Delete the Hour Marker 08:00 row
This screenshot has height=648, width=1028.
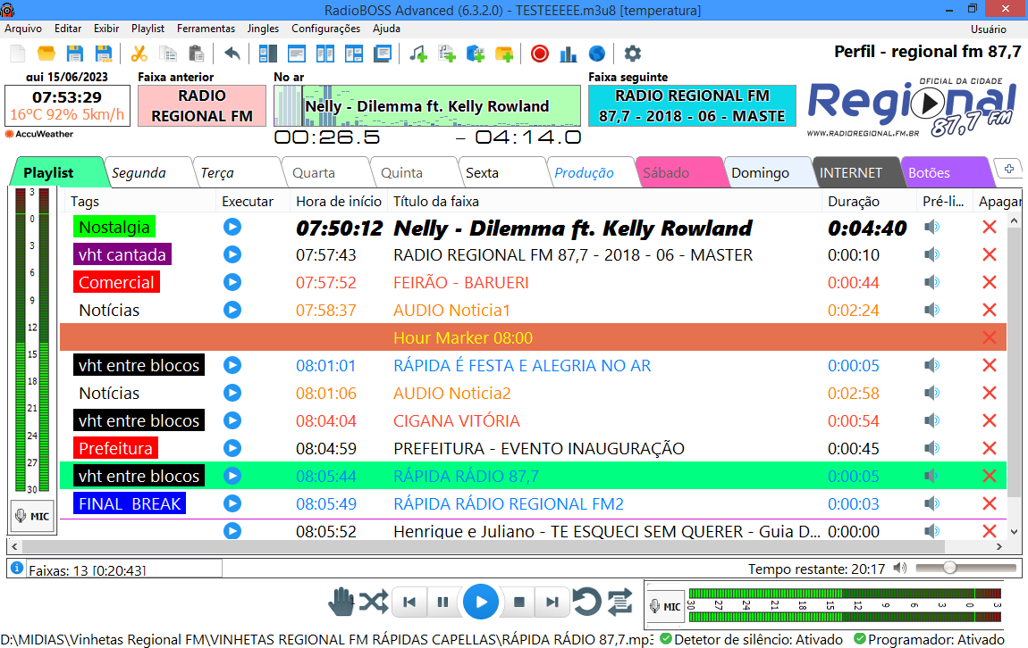[x=990, y=337]
